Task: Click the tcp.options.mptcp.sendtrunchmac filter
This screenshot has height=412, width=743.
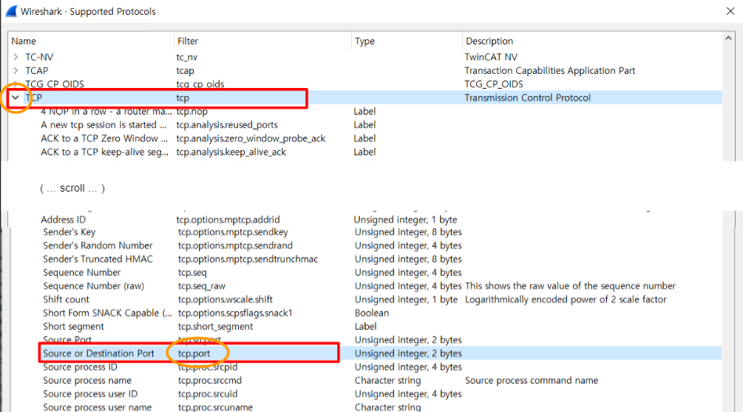Action: click(x=248, y=259)
